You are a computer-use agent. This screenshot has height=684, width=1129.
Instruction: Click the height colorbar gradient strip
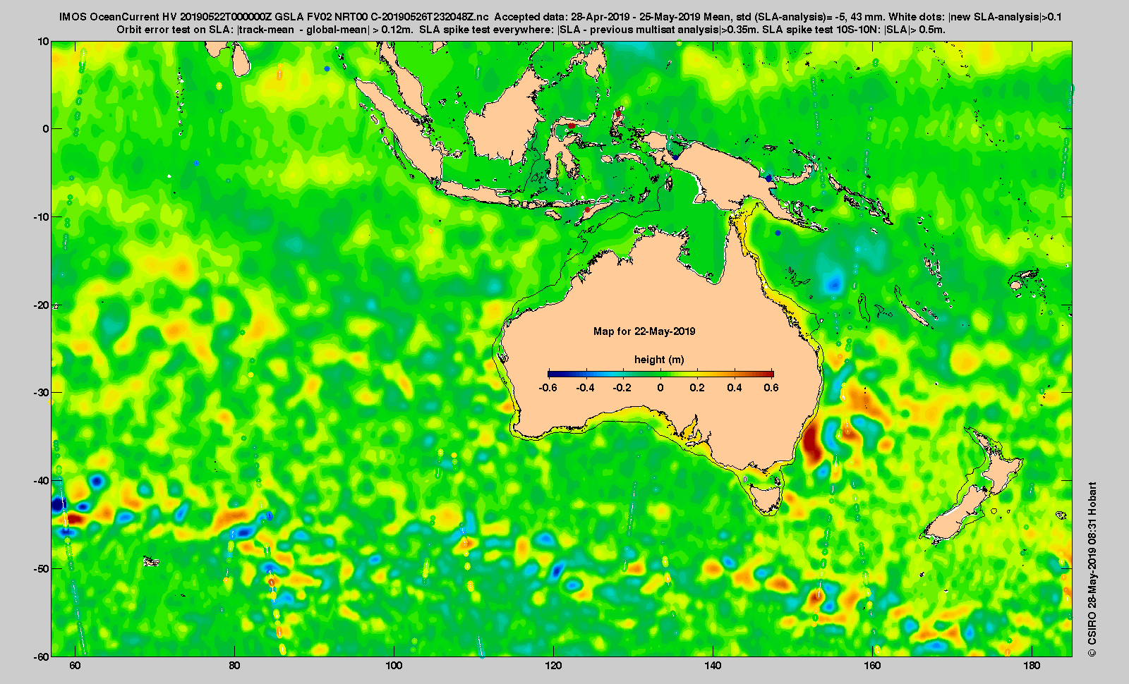pyautogui.click(x=660, y=374)
